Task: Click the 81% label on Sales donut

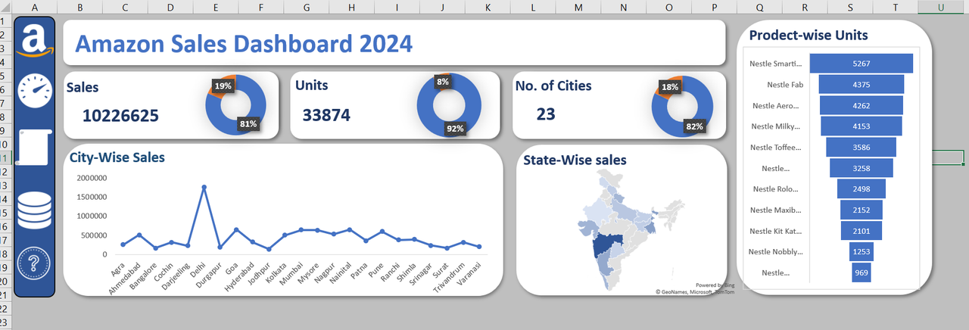Action: (248, 123)
